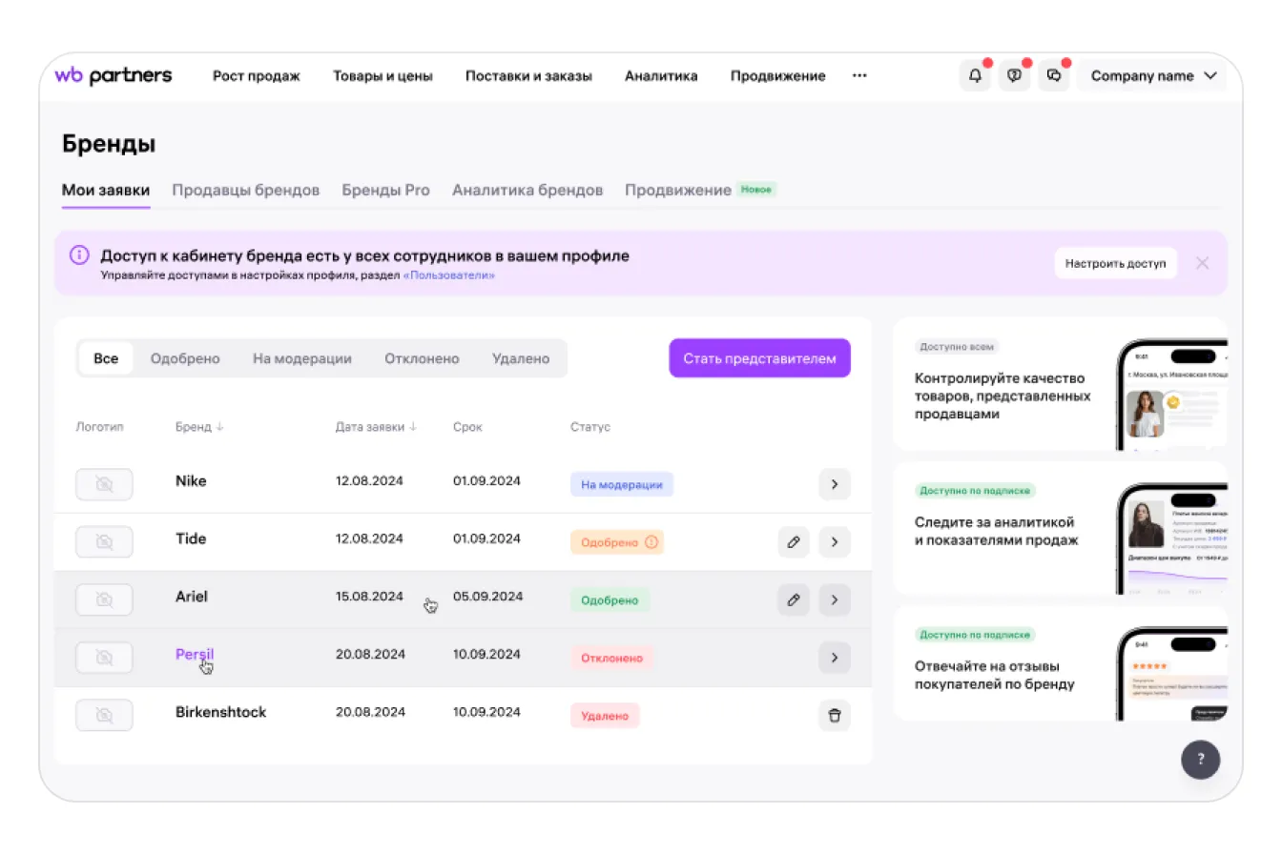Viewport: 1282px width, 854px height.
Task: Dismiss the access info banner
Action: pos(1202,263)
